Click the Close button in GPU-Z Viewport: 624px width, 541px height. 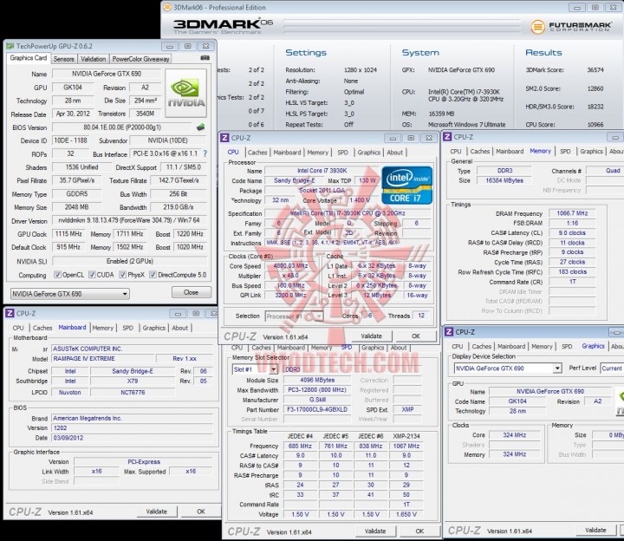(x=191, y=292)
